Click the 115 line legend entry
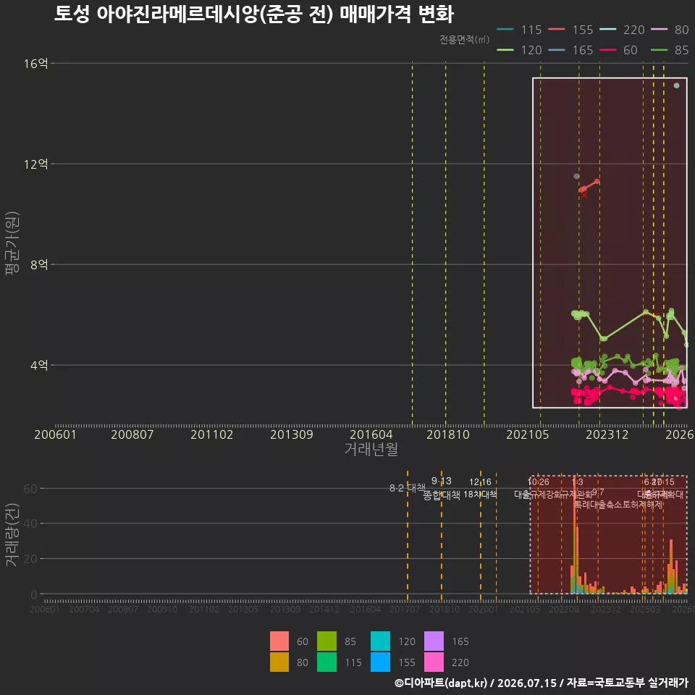 pyautogui.click(x=520, y=30)
